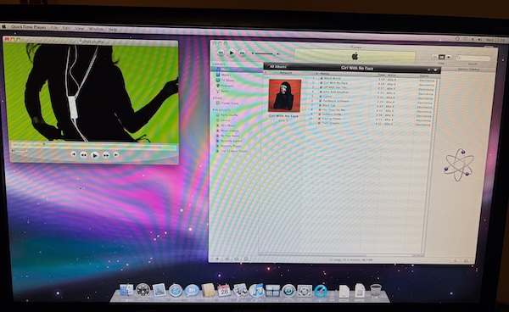Screen dimensions: 509x312
Task: Click the Genius Sidebar header
Action: [468, 69]
